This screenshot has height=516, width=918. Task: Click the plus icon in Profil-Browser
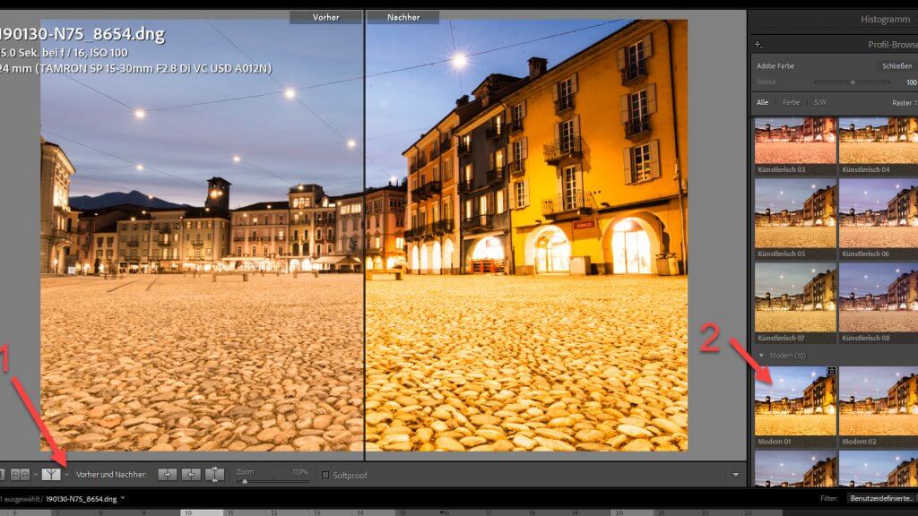tap(758, 44)
